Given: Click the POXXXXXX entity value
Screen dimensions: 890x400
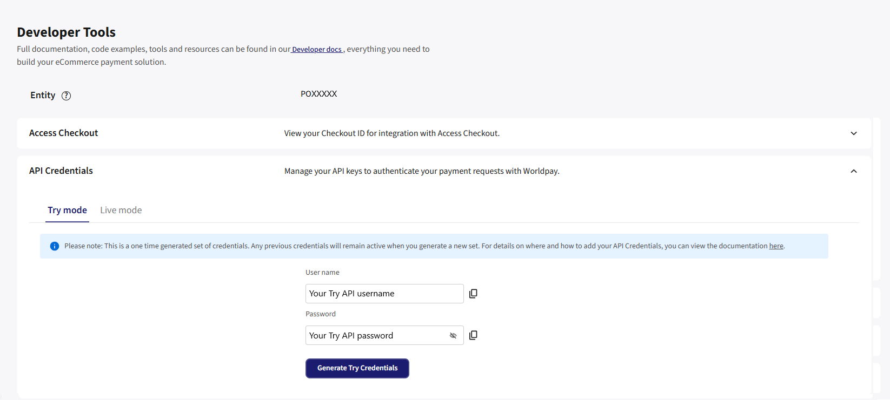Looking at the screenshot, I should [x=318, y=94].
